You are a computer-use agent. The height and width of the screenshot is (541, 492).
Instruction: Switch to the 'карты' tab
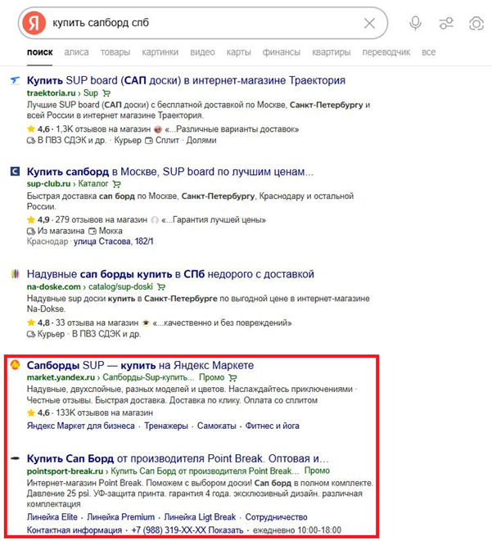pos(238,52)
